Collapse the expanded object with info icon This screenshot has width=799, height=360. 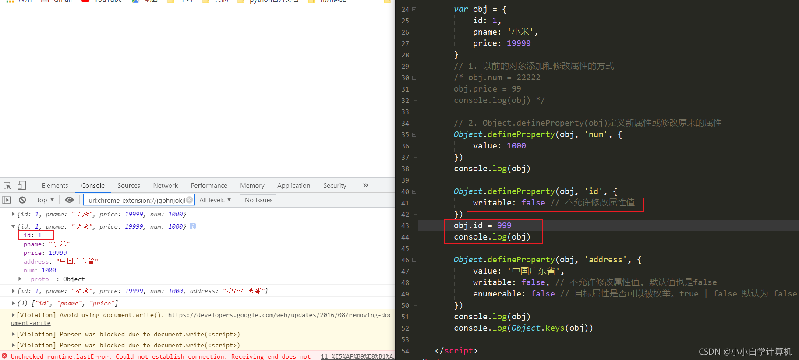13,226
